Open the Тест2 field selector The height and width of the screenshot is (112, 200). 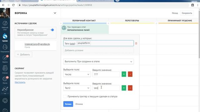tap(77, 88)
